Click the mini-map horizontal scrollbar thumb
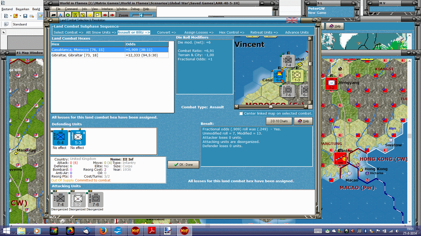This screenshot has width=421, height=236. tap(271, 107)
